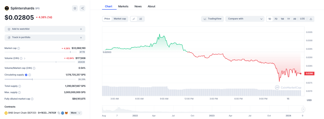Click the plus icon on Add to watchlist
Screen dimensions: 324x119
[x=81, y=29]
